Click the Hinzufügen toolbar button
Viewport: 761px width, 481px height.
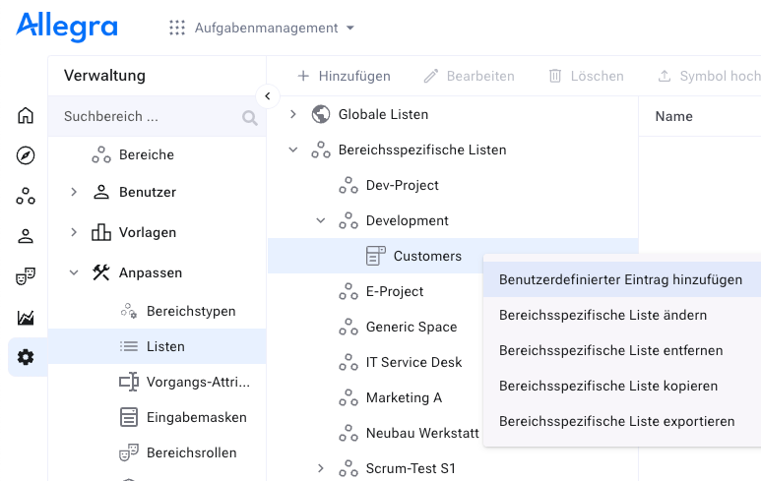(344, 76)
